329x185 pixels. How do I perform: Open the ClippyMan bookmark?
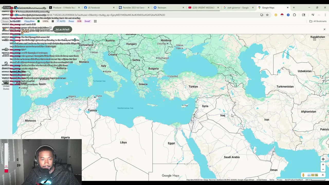point(29,21)
